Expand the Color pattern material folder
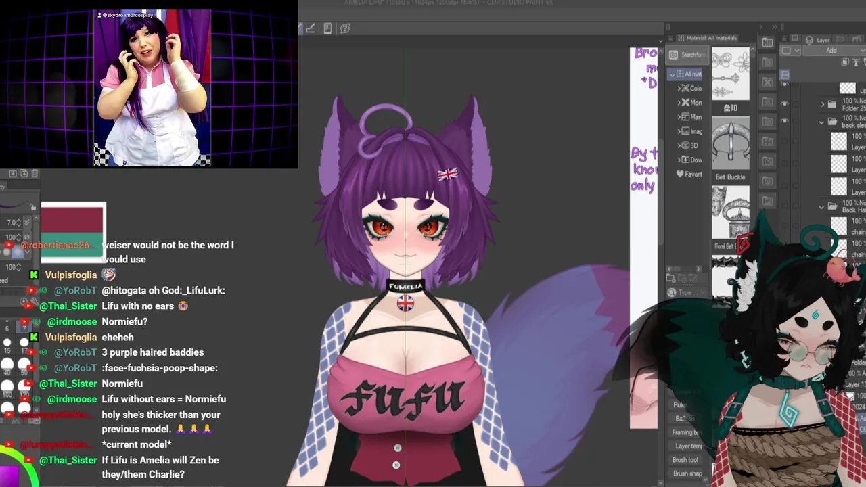 coord(679,89)
